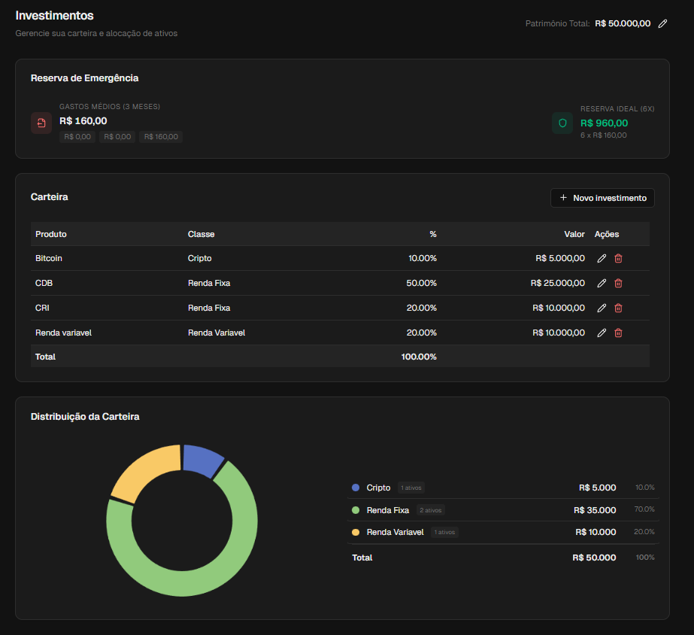The width and height of the screenshot is (694, 635).
Task: Click the green shield Reserva Ideal icon
Action: click(x=562, y=123)
